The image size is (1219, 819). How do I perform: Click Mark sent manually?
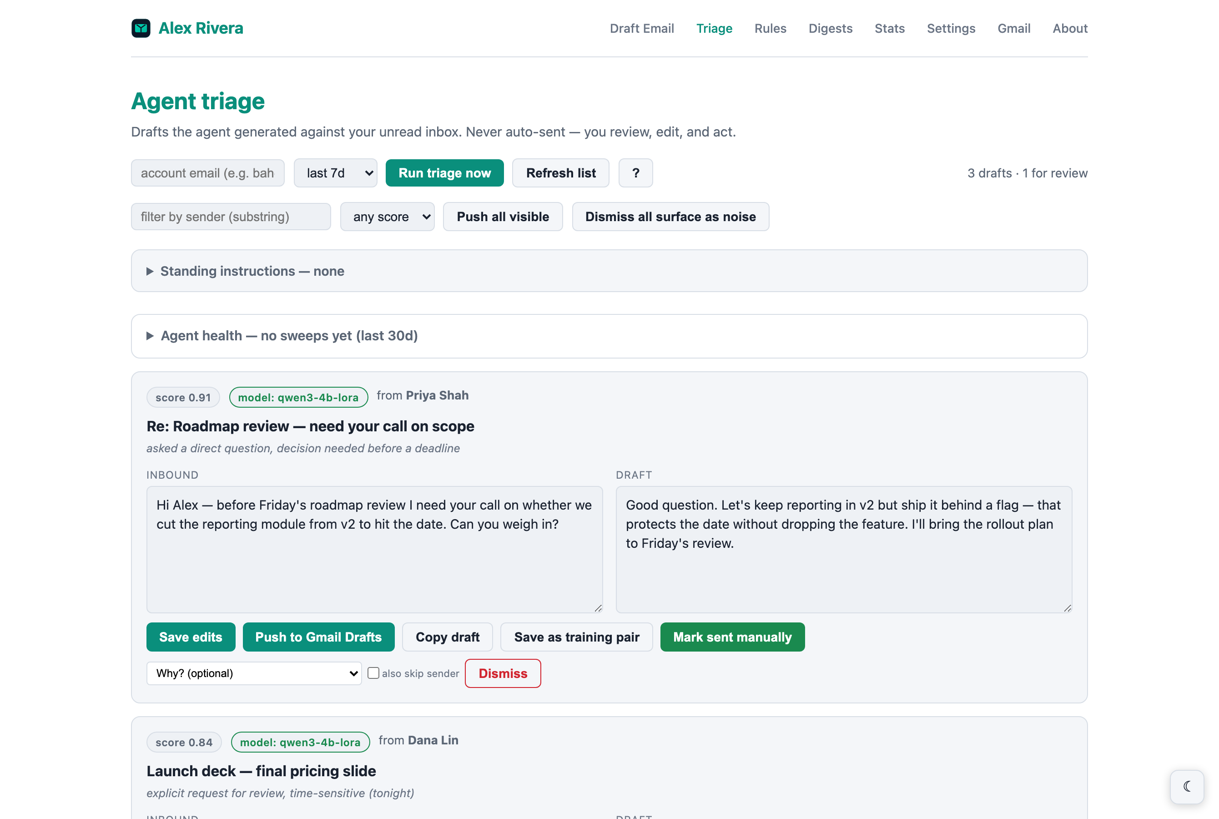732,637
